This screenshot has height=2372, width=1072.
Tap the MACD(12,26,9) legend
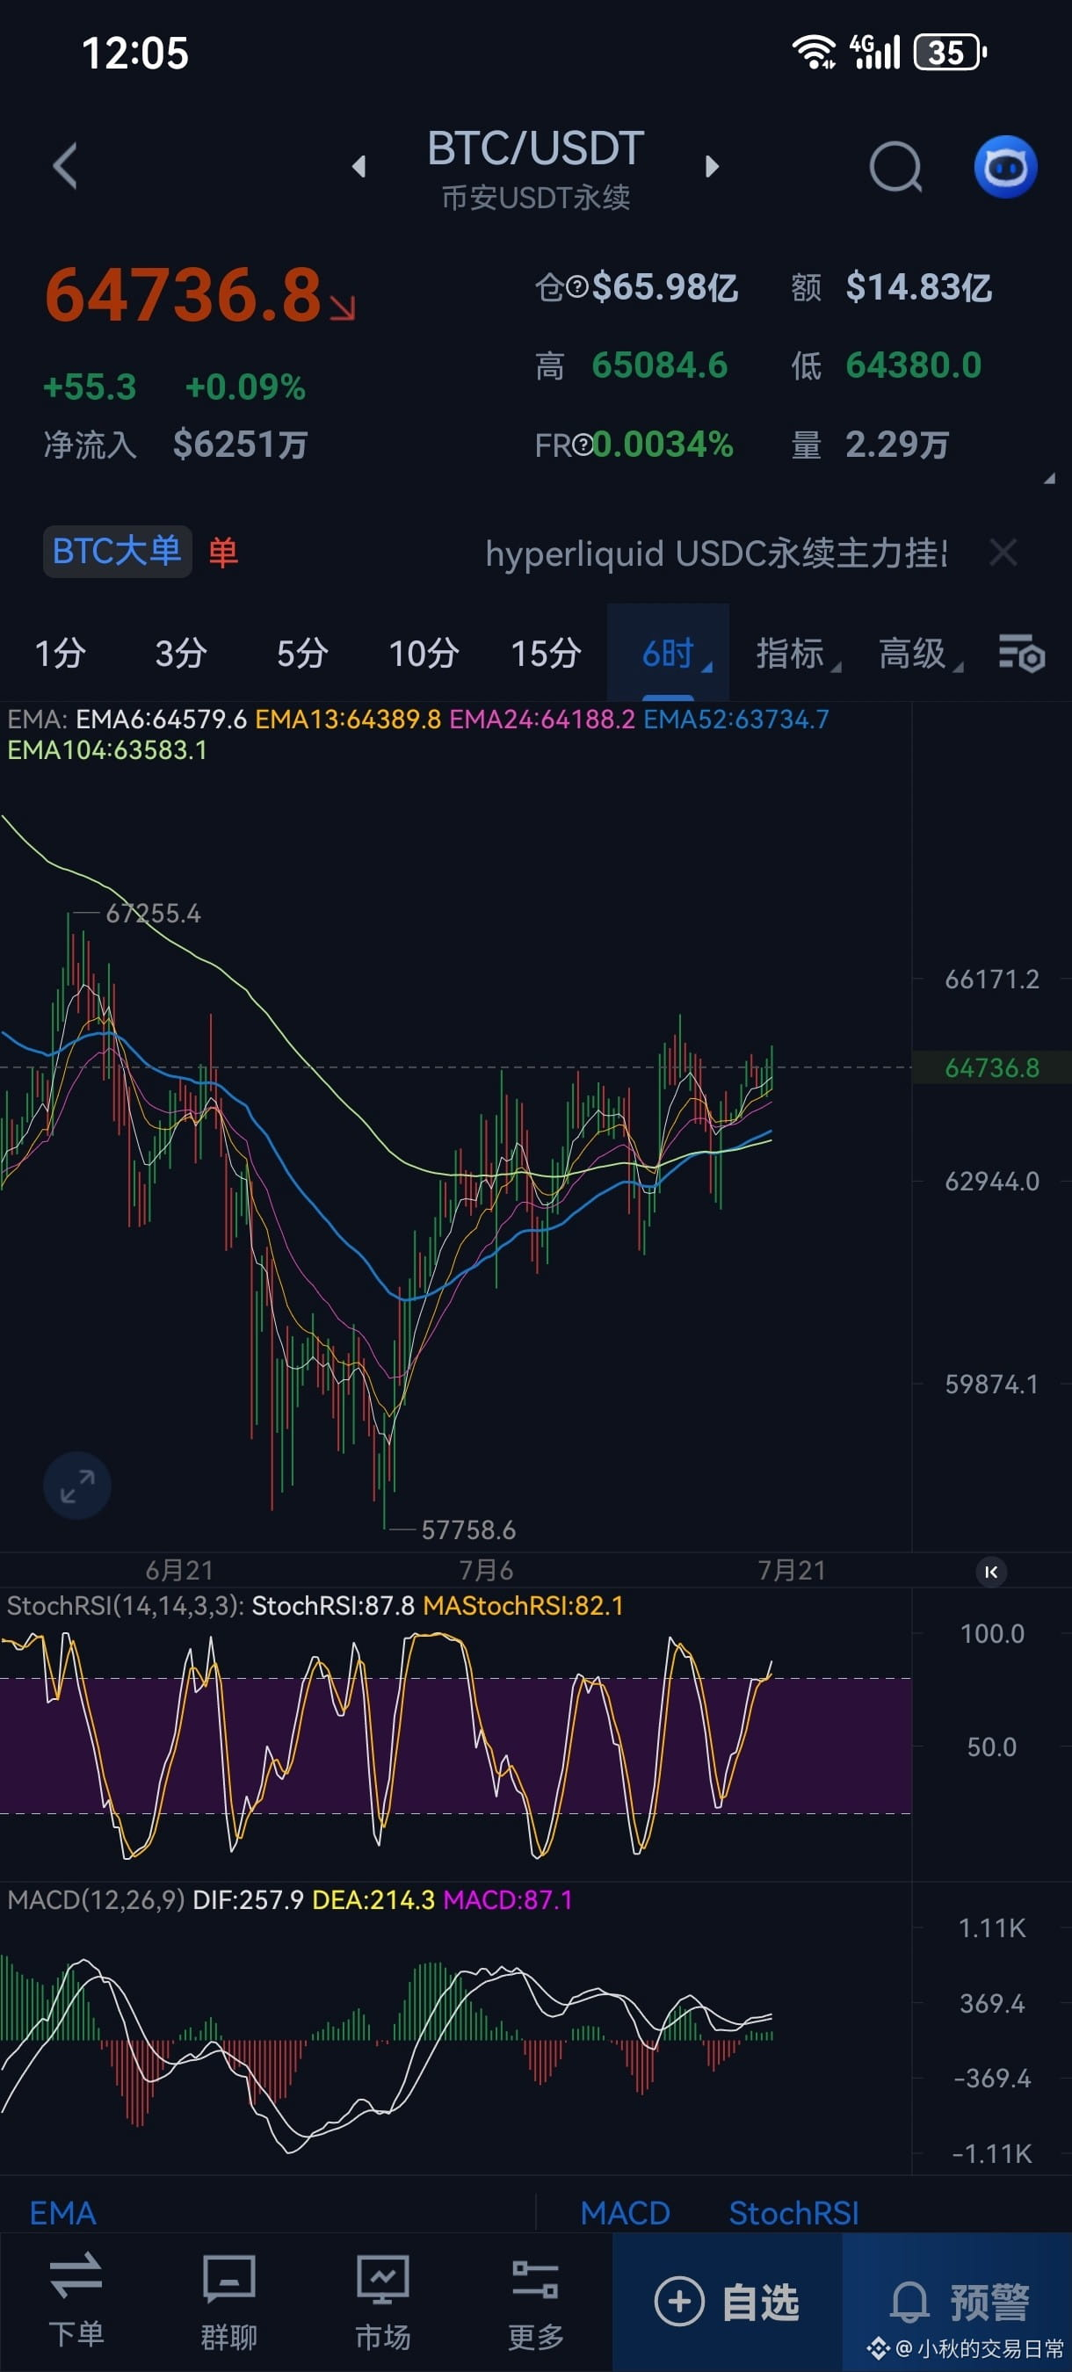tap(96, 1899)
